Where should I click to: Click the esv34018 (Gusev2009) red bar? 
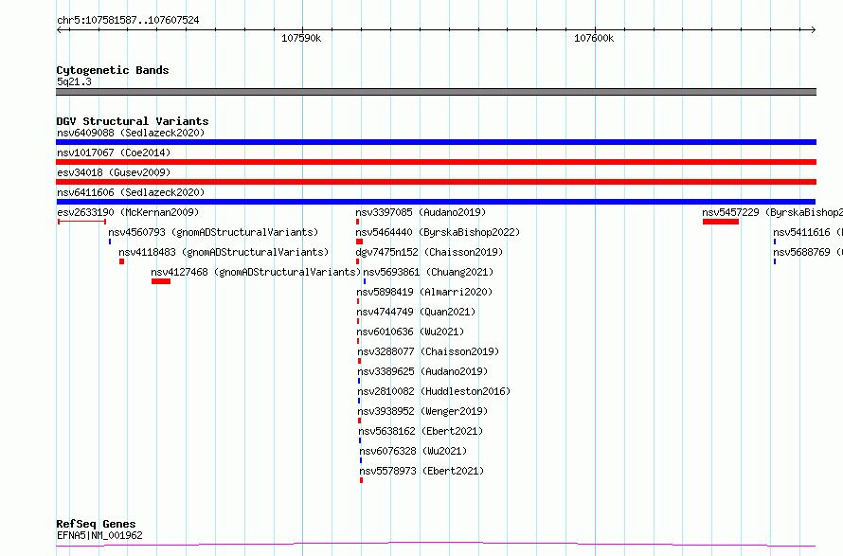pyautogui.click(x=436, y=182)
